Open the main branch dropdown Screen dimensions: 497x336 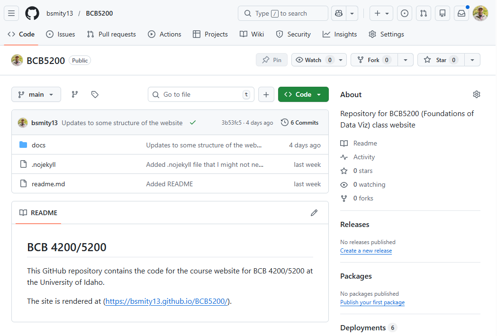tap(36, 94)
